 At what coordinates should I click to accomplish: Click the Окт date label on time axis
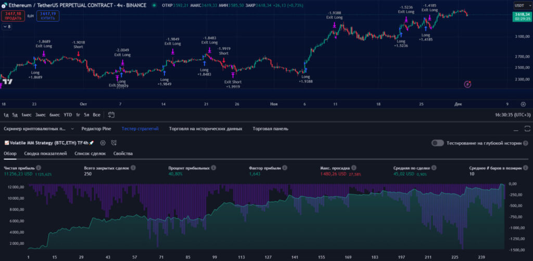tap(83, 104)
